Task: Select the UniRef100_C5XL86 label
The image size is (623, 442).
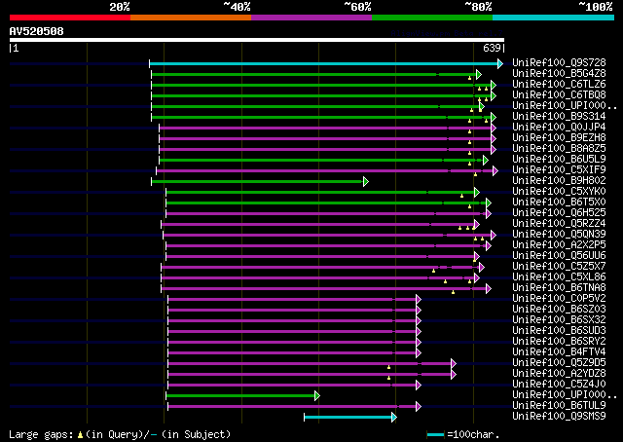Action: tap(559, 277)
